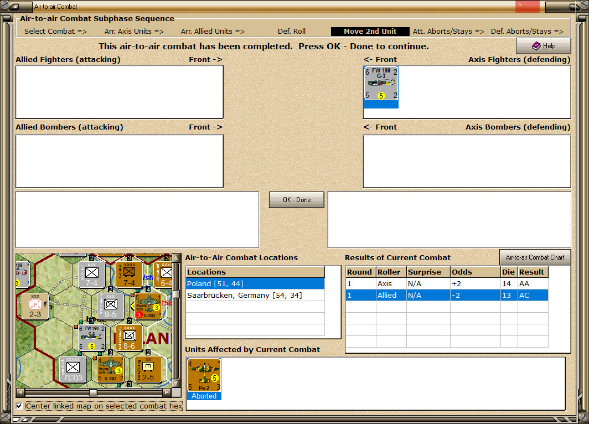
Task: Click the Allied Fighters attacking box
Action: (120, 92)
